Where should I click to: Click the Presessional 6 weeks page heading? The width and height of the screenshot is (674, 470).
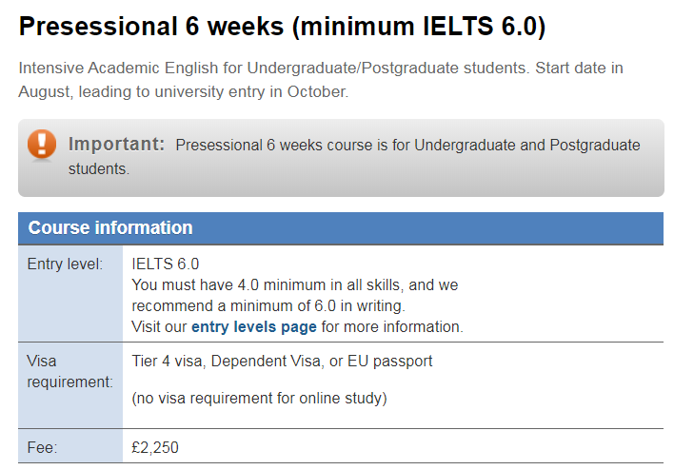coord(282,27)
